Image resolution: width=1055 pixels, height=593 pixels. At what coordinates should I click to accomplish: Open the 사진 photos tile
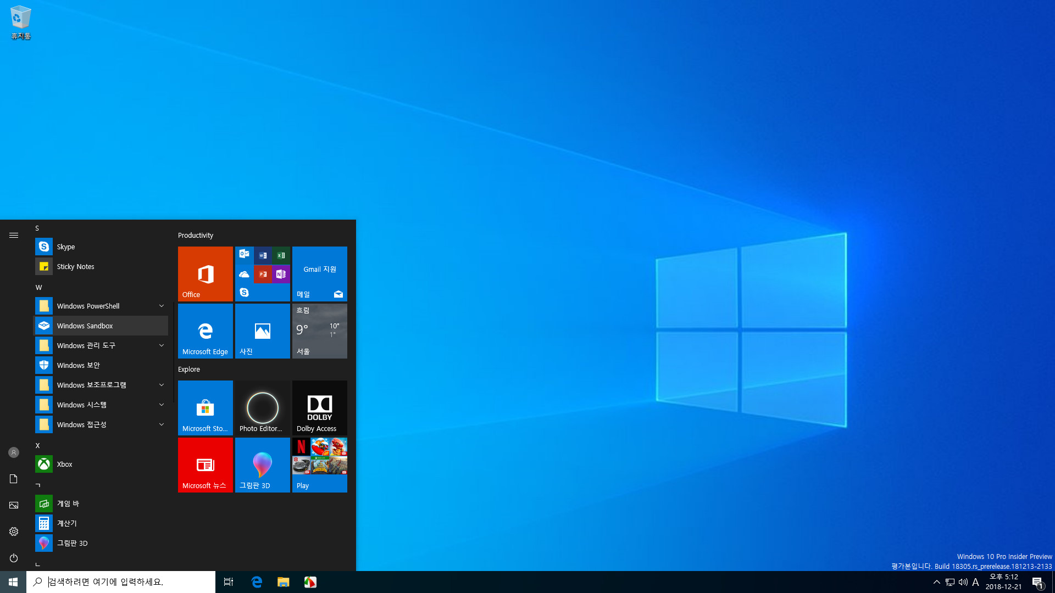(x=263, y=331)
